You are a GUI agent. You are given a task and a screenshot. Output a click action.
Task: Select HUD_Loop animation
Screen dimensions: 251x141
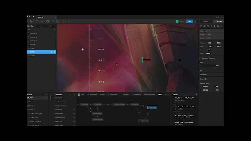35,118
